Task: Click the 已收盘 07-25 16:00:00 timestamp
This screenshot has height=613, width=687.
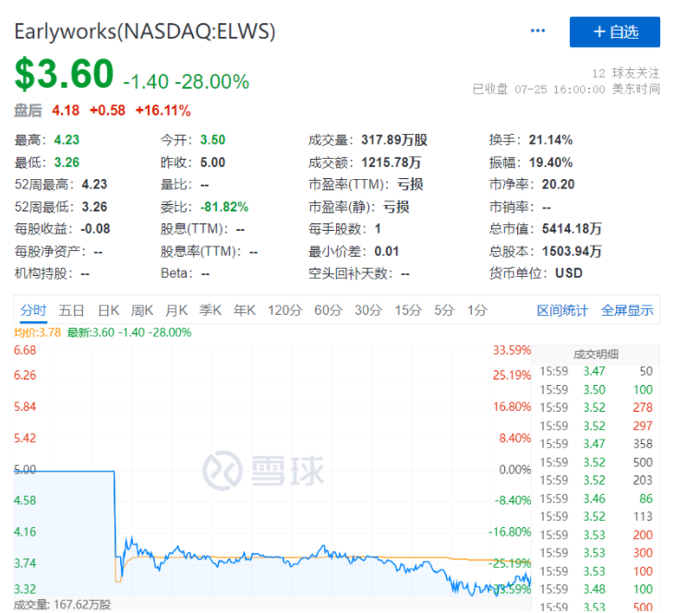Action: click(x=566, y=90)
